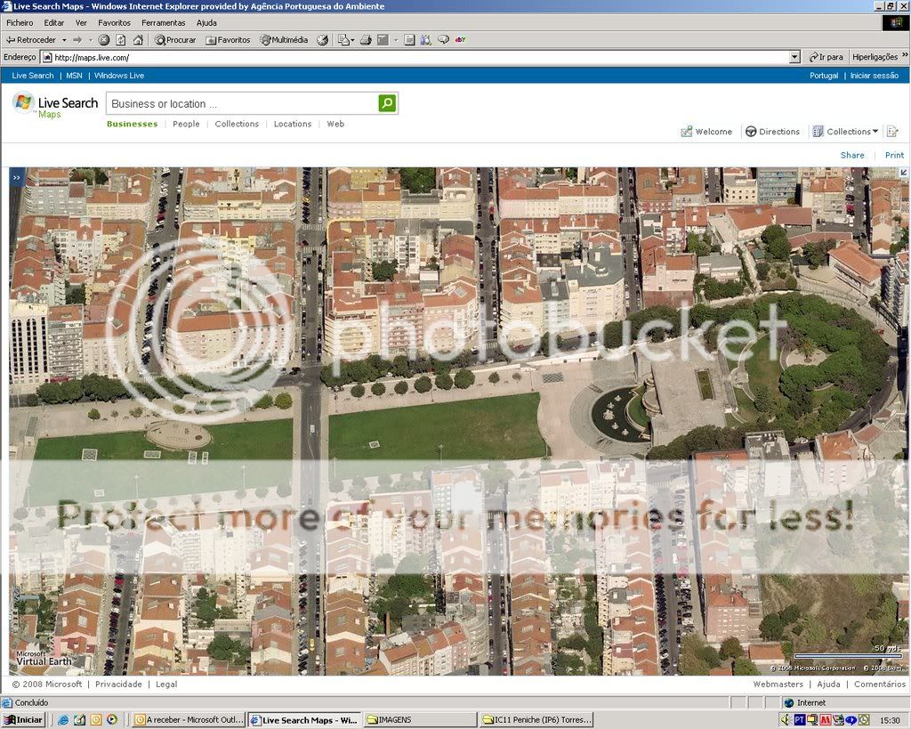Open the Favoritos menu
Image resolution: width=911 pixels, height=729 pixels.
[115, 22]
